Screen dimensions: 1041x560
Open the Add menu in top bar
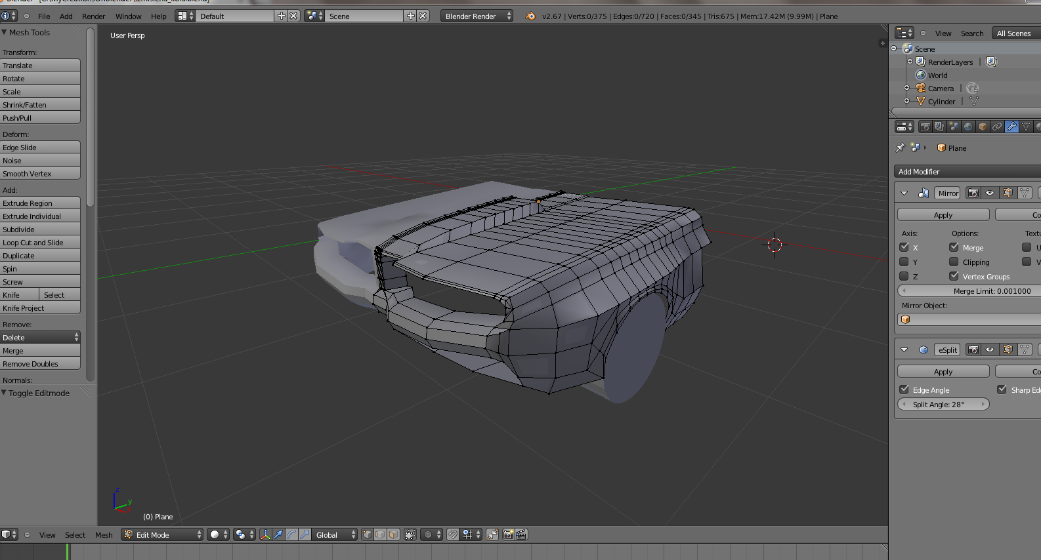[66, 16]
